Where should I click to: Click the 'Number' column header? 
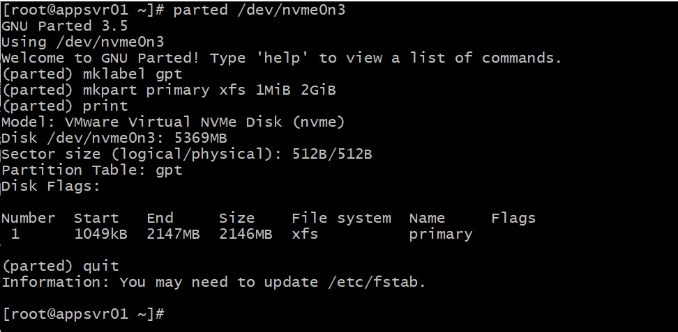click(29, 218)
